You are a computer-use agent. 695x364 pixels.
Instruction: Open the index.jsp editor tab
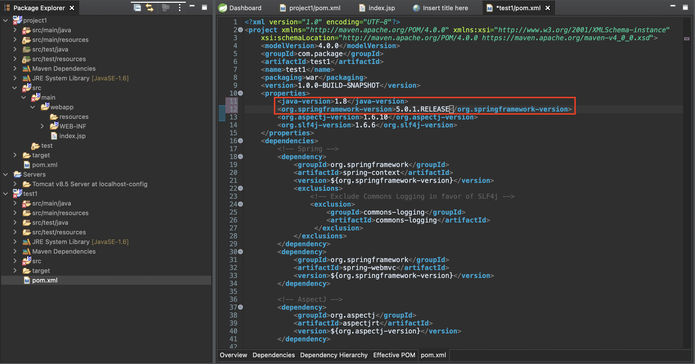[381, 8]
